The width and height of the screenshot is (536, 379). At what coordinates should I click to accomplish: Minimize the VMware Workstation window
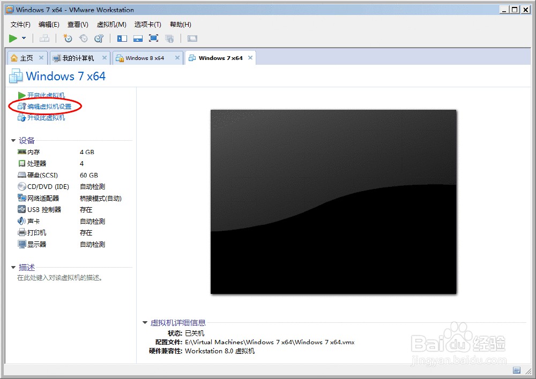point(504,10)
